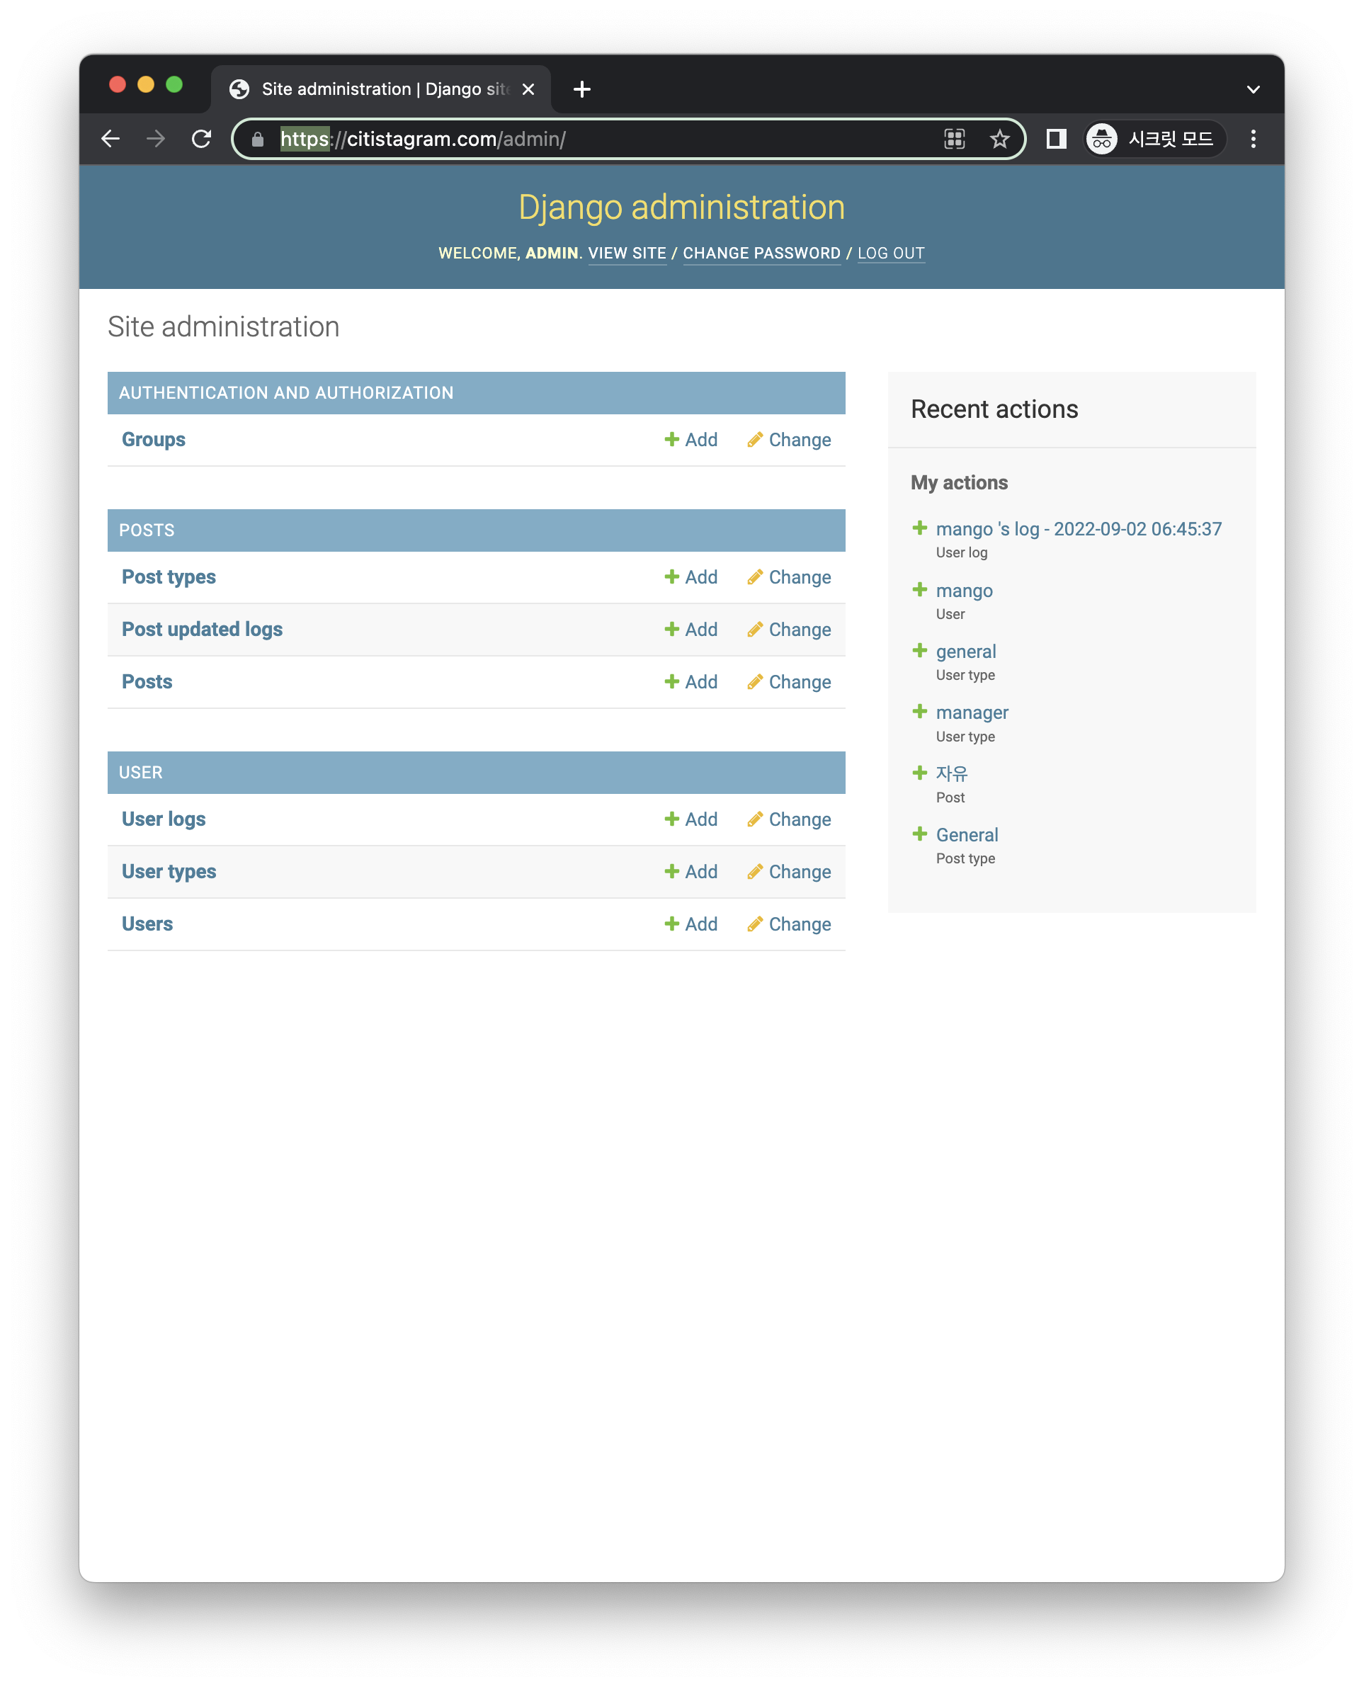
Task: Open Chrome's three-dot menu
Action: pyautogui.click(x=1254, y=139)
